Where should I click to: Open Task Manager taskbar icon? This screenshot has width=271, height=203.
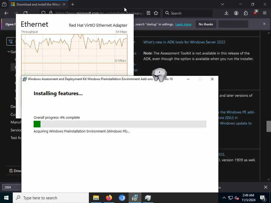tap(148, 198)
